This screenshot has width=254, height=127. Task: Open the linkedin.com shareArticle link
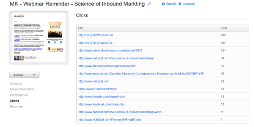[x=102, y=97]
